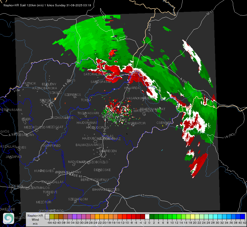
Task: Click the BERETTYÓÚJFALU town label
Action: (95, 180)
